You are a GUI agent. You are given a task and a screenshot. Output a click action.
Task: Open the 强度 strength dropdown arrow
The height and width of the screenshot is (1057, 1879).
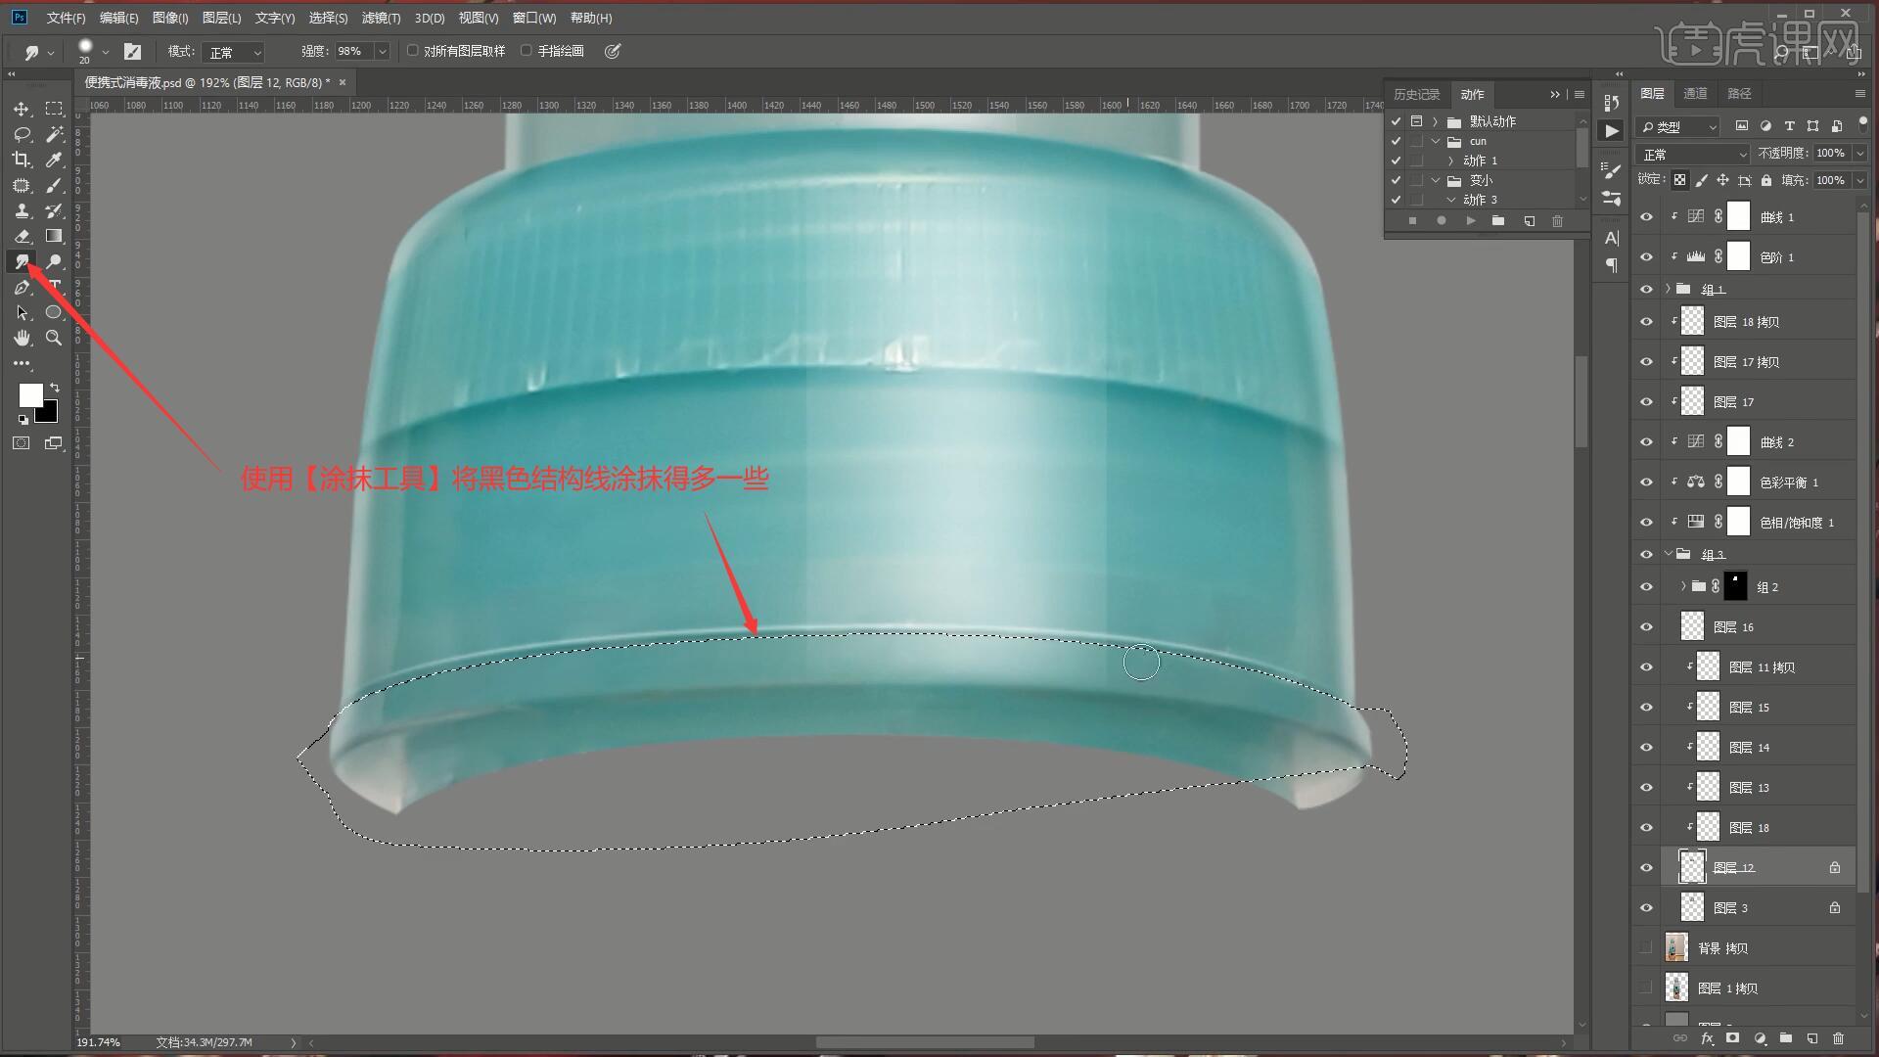(383, 52)
